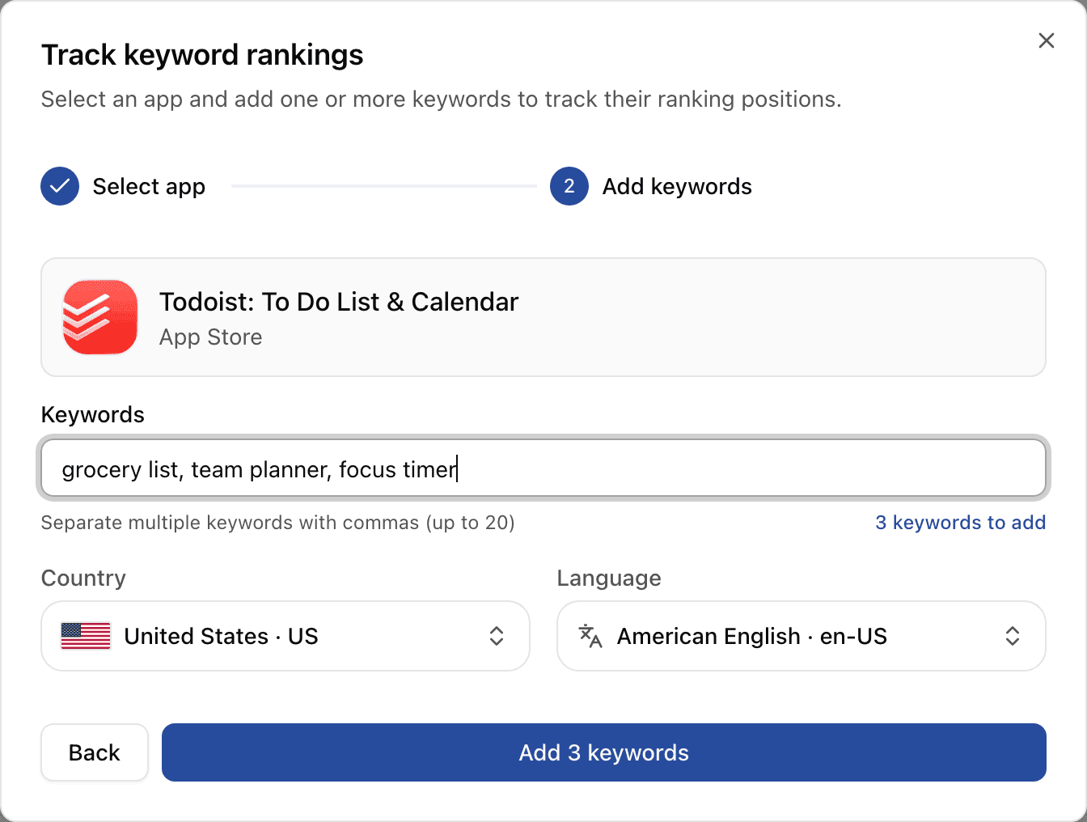Click the Language field label
The width and height of the screenshot is (1087, 822).
(609, 578)
